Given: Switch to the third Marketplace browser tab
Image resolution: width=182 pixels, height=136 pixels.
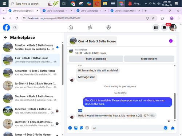Looking at the screenshot, I should pyautogui.click(x=91, y=11).
